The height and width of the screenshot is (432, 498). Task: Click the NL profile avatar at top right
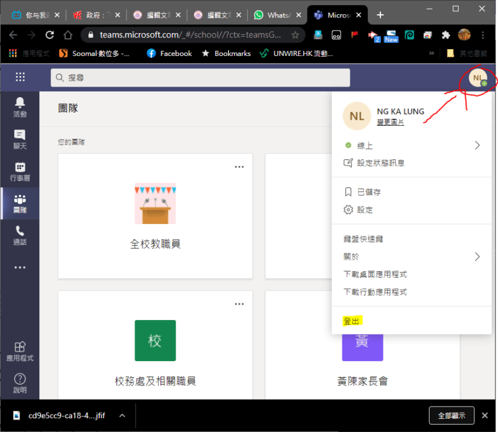tap(477, 78)
